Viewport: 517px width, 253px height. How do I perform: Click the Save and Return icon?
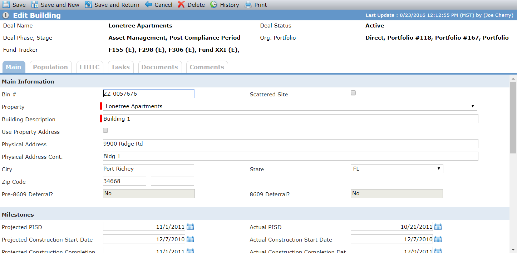click(88, 5)
